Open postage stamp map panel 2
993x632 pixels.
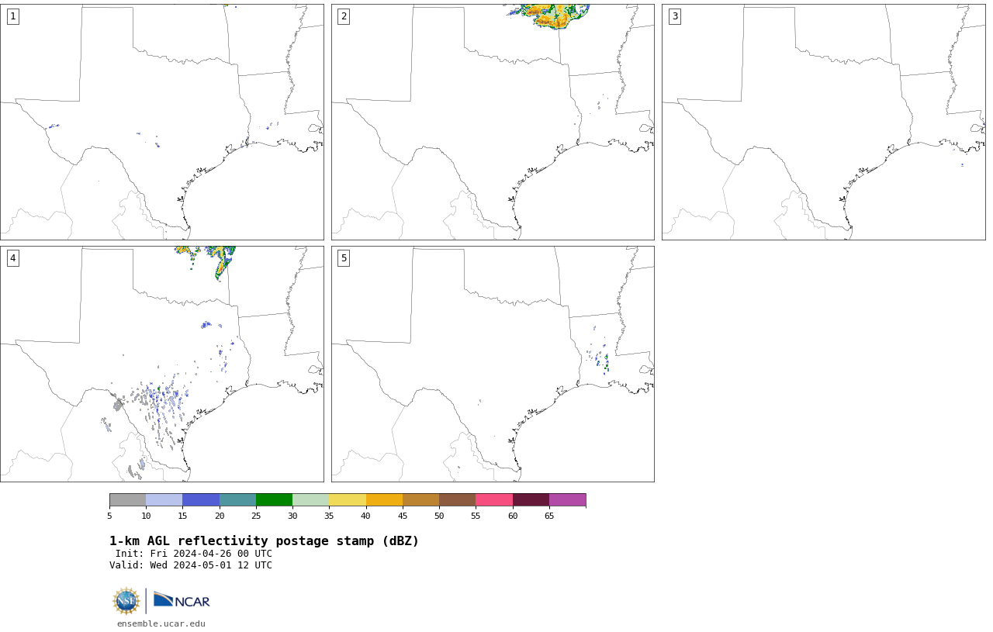point(493,122)
